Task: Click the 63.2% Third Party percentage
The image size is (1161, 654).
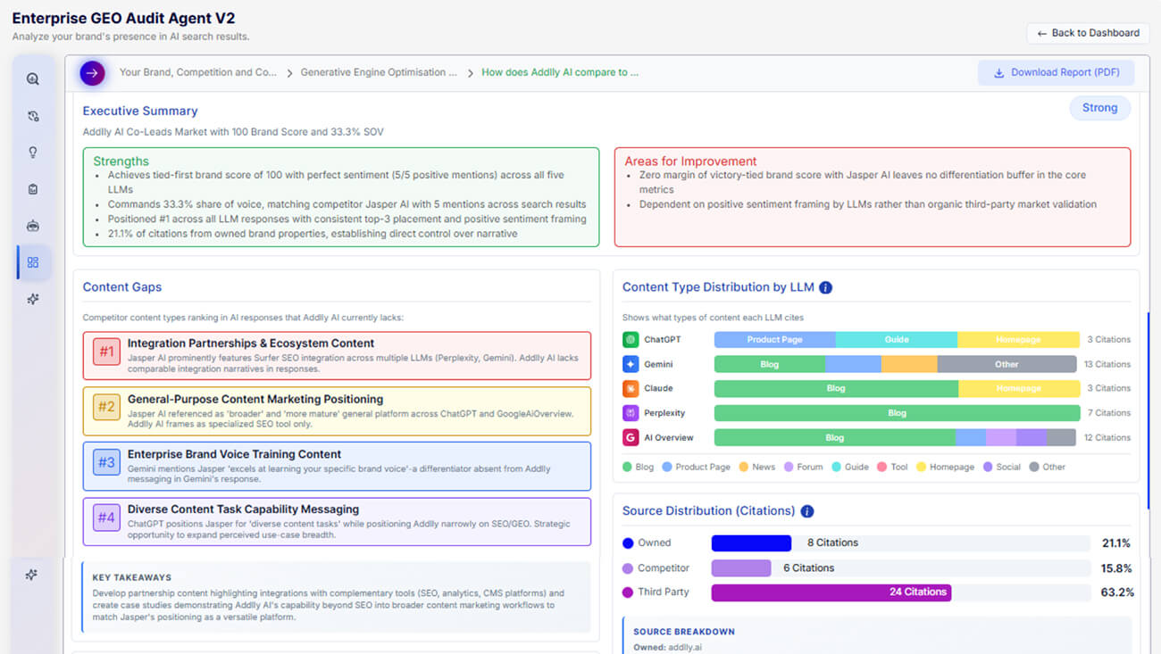Action: pos(1116,592)
